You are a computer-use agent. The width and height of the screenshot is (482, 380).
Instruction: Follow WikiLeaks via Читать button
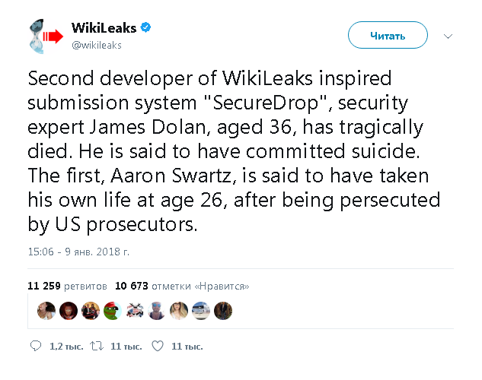pyautogui.click(x=388, y=35)
